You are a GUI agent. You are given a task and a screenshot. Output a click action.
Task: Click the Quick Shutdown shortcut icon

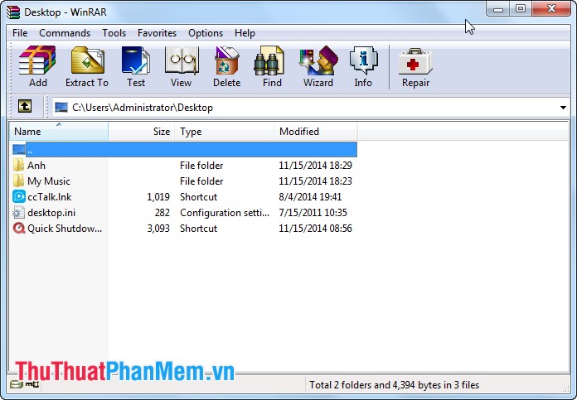click(19, 229)
